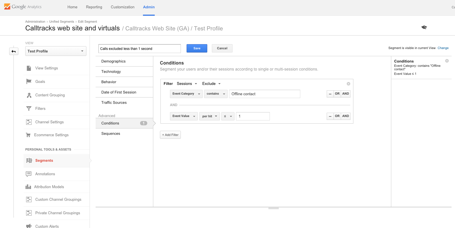
Task: Click the Filters funnel icon
Action: pyautogui.click(x=29, y=108)
